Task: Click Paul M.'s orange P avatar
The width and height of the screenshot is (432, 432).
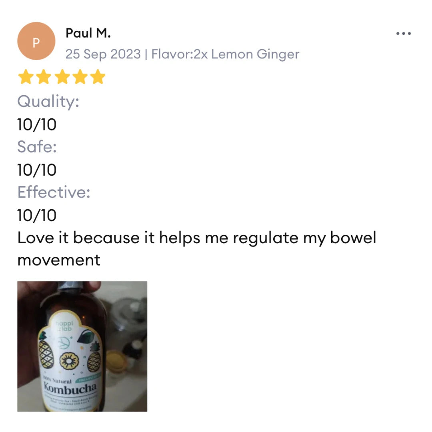Action: [36, 41]
